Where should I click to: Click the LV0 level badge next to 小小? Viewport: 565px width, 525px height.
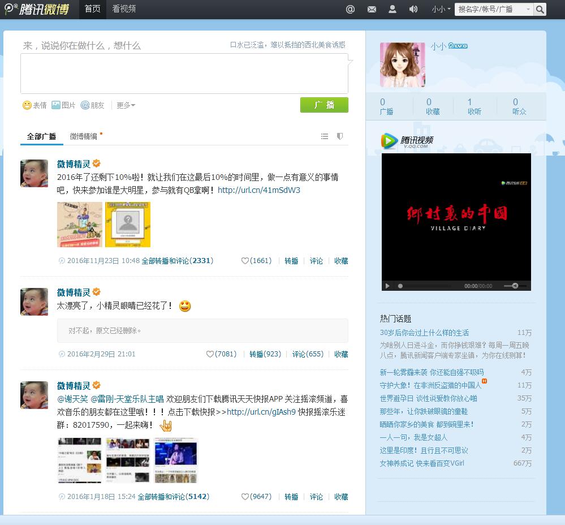[x=458, y=46]
